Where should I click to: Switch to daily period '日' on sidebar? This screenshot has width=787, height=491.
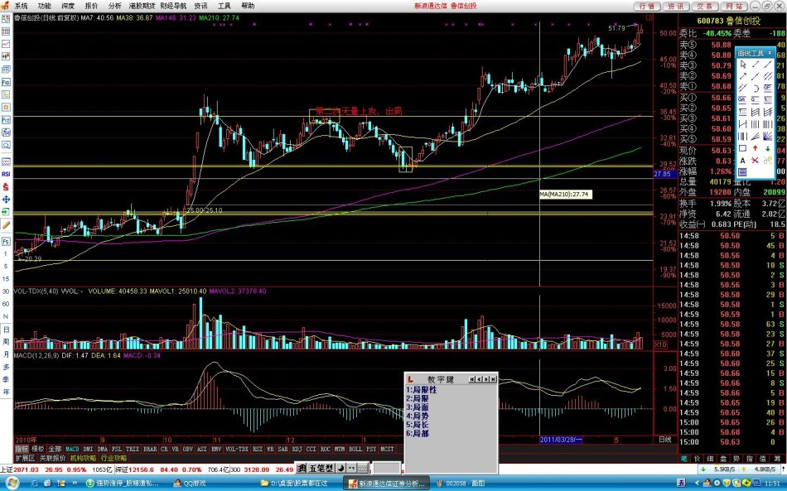pyautogui.click(x=6, y=330)
